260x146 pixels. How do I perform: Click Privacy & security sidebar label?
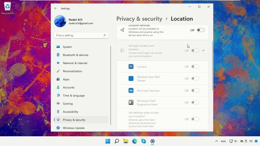tap(74, 120)
